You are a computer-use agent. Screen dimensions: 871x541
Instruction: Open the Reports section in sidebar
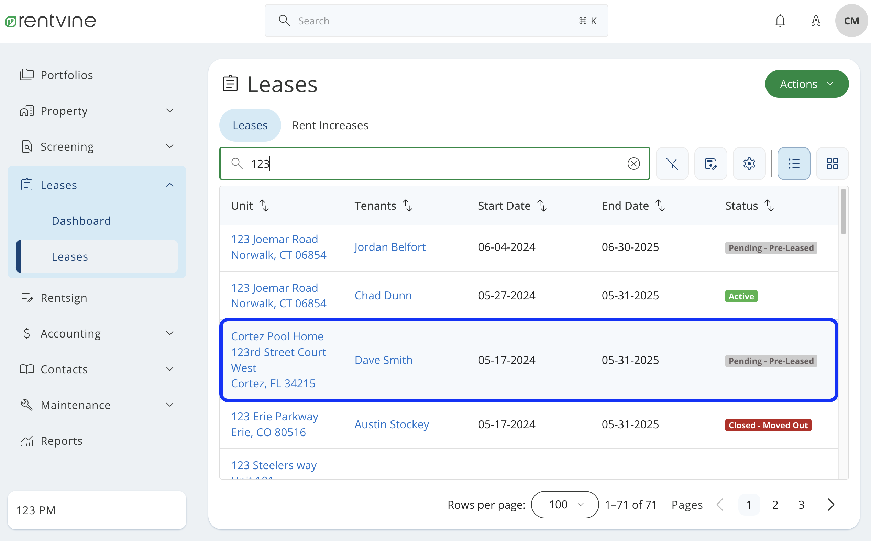pyautogui.click(x=61, y=441)
